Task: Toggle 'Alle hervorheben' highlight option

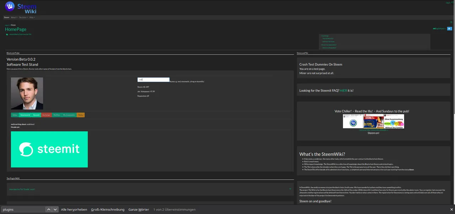Action: click(x=74, y=209)
